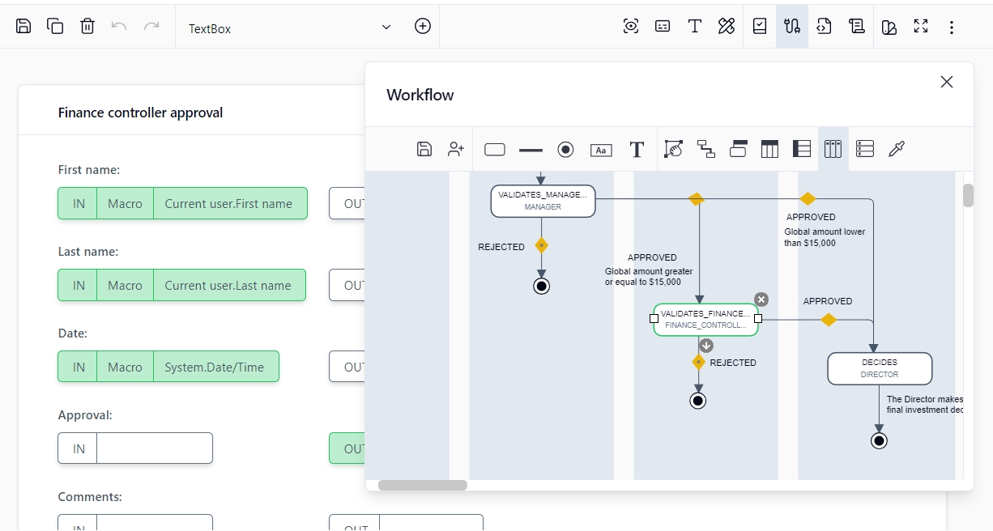
Task: Click the eyedropper tool in Workflow toolbar
Action: tap(897, 149)
